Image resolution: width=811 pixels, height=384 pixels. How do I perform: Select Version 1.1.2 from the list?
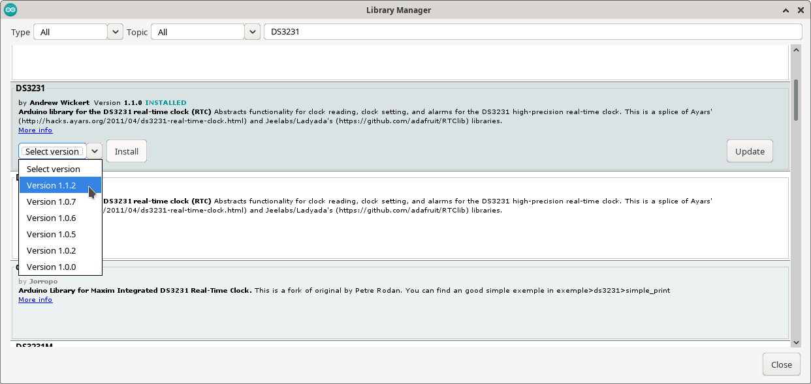(x=60, y=185)
